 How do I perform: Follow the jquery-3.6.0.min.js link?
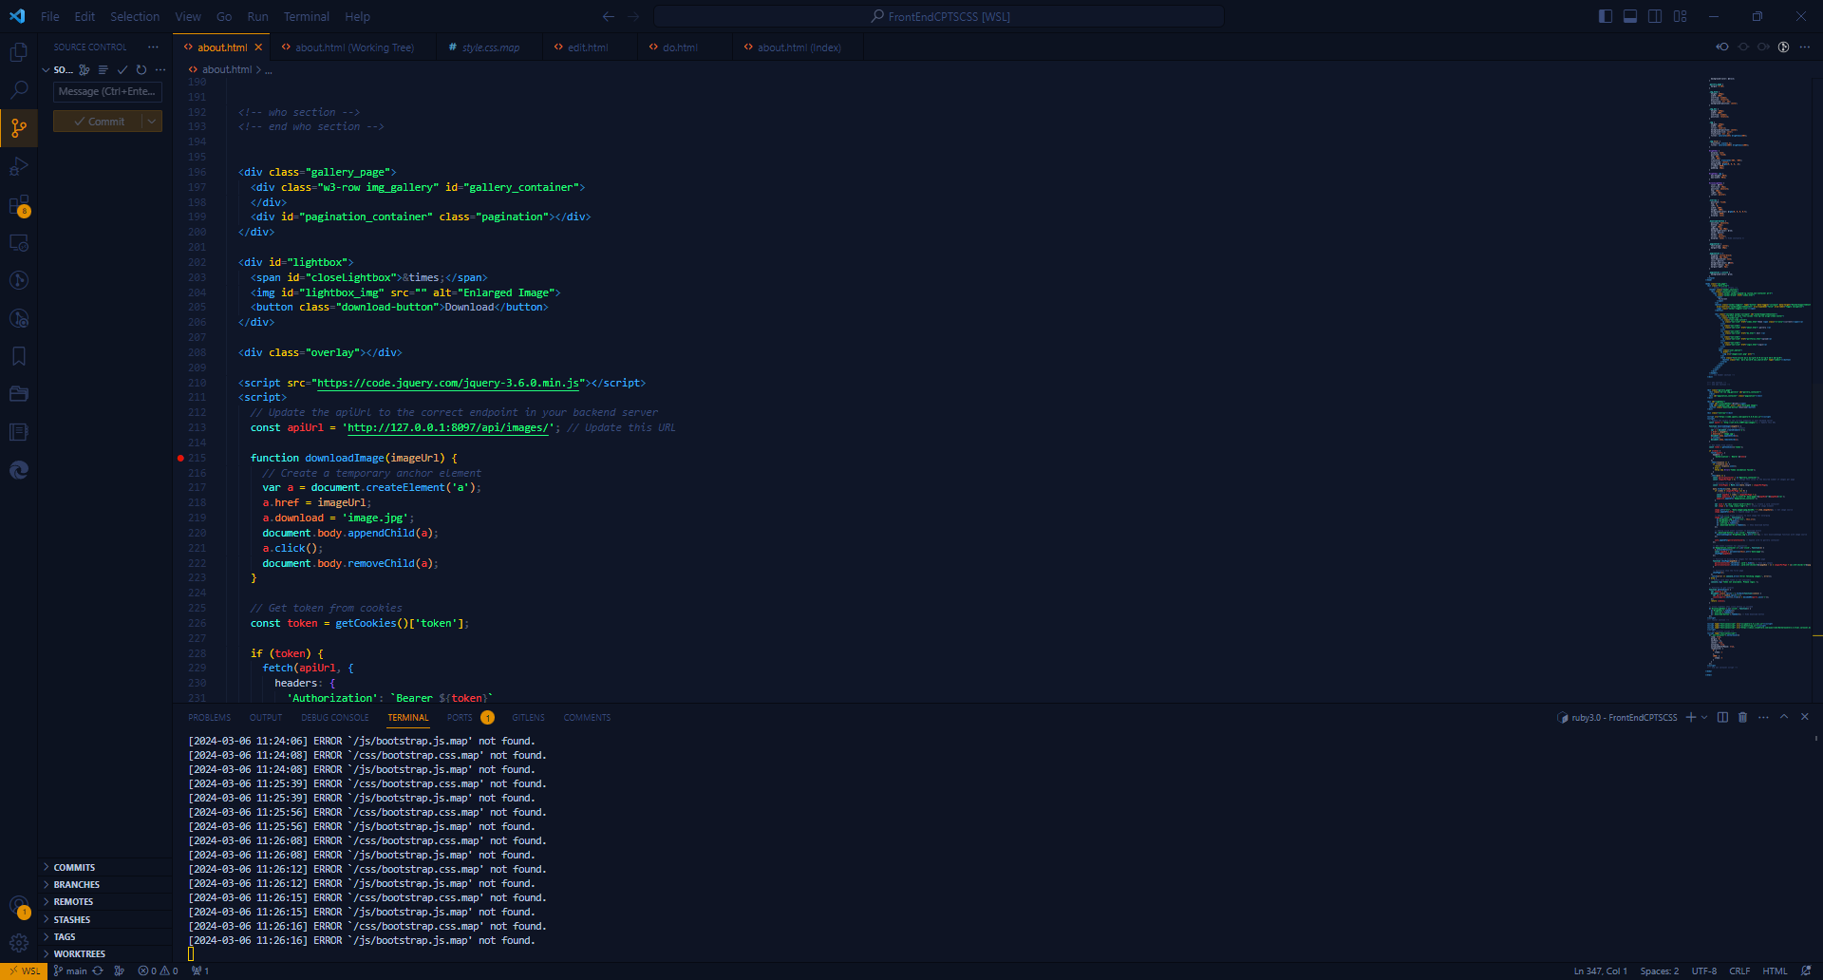pos(448,383)
